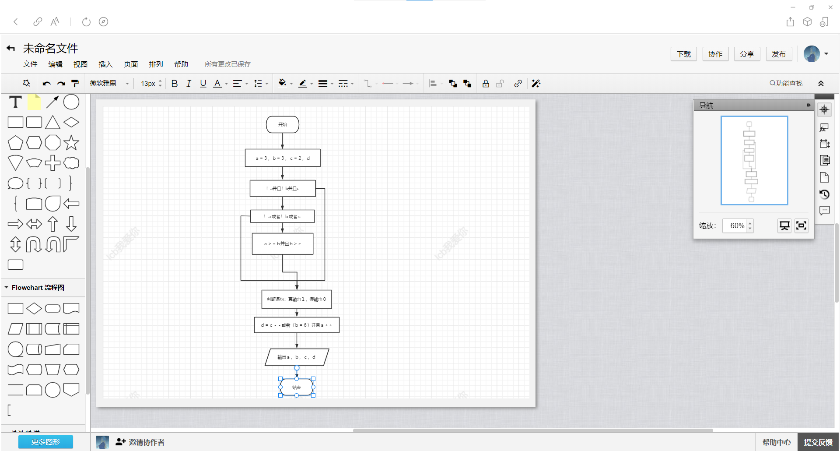This screenshot has width=840, height=451.
Task: Collapse the Flowchart 流程图 shape section
Action: (x=7, y=287)
